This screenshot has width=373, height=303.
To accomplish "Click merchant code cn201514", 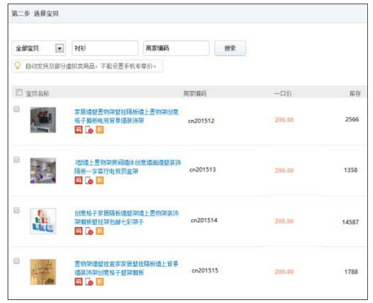I will click(x=204, y=221).
